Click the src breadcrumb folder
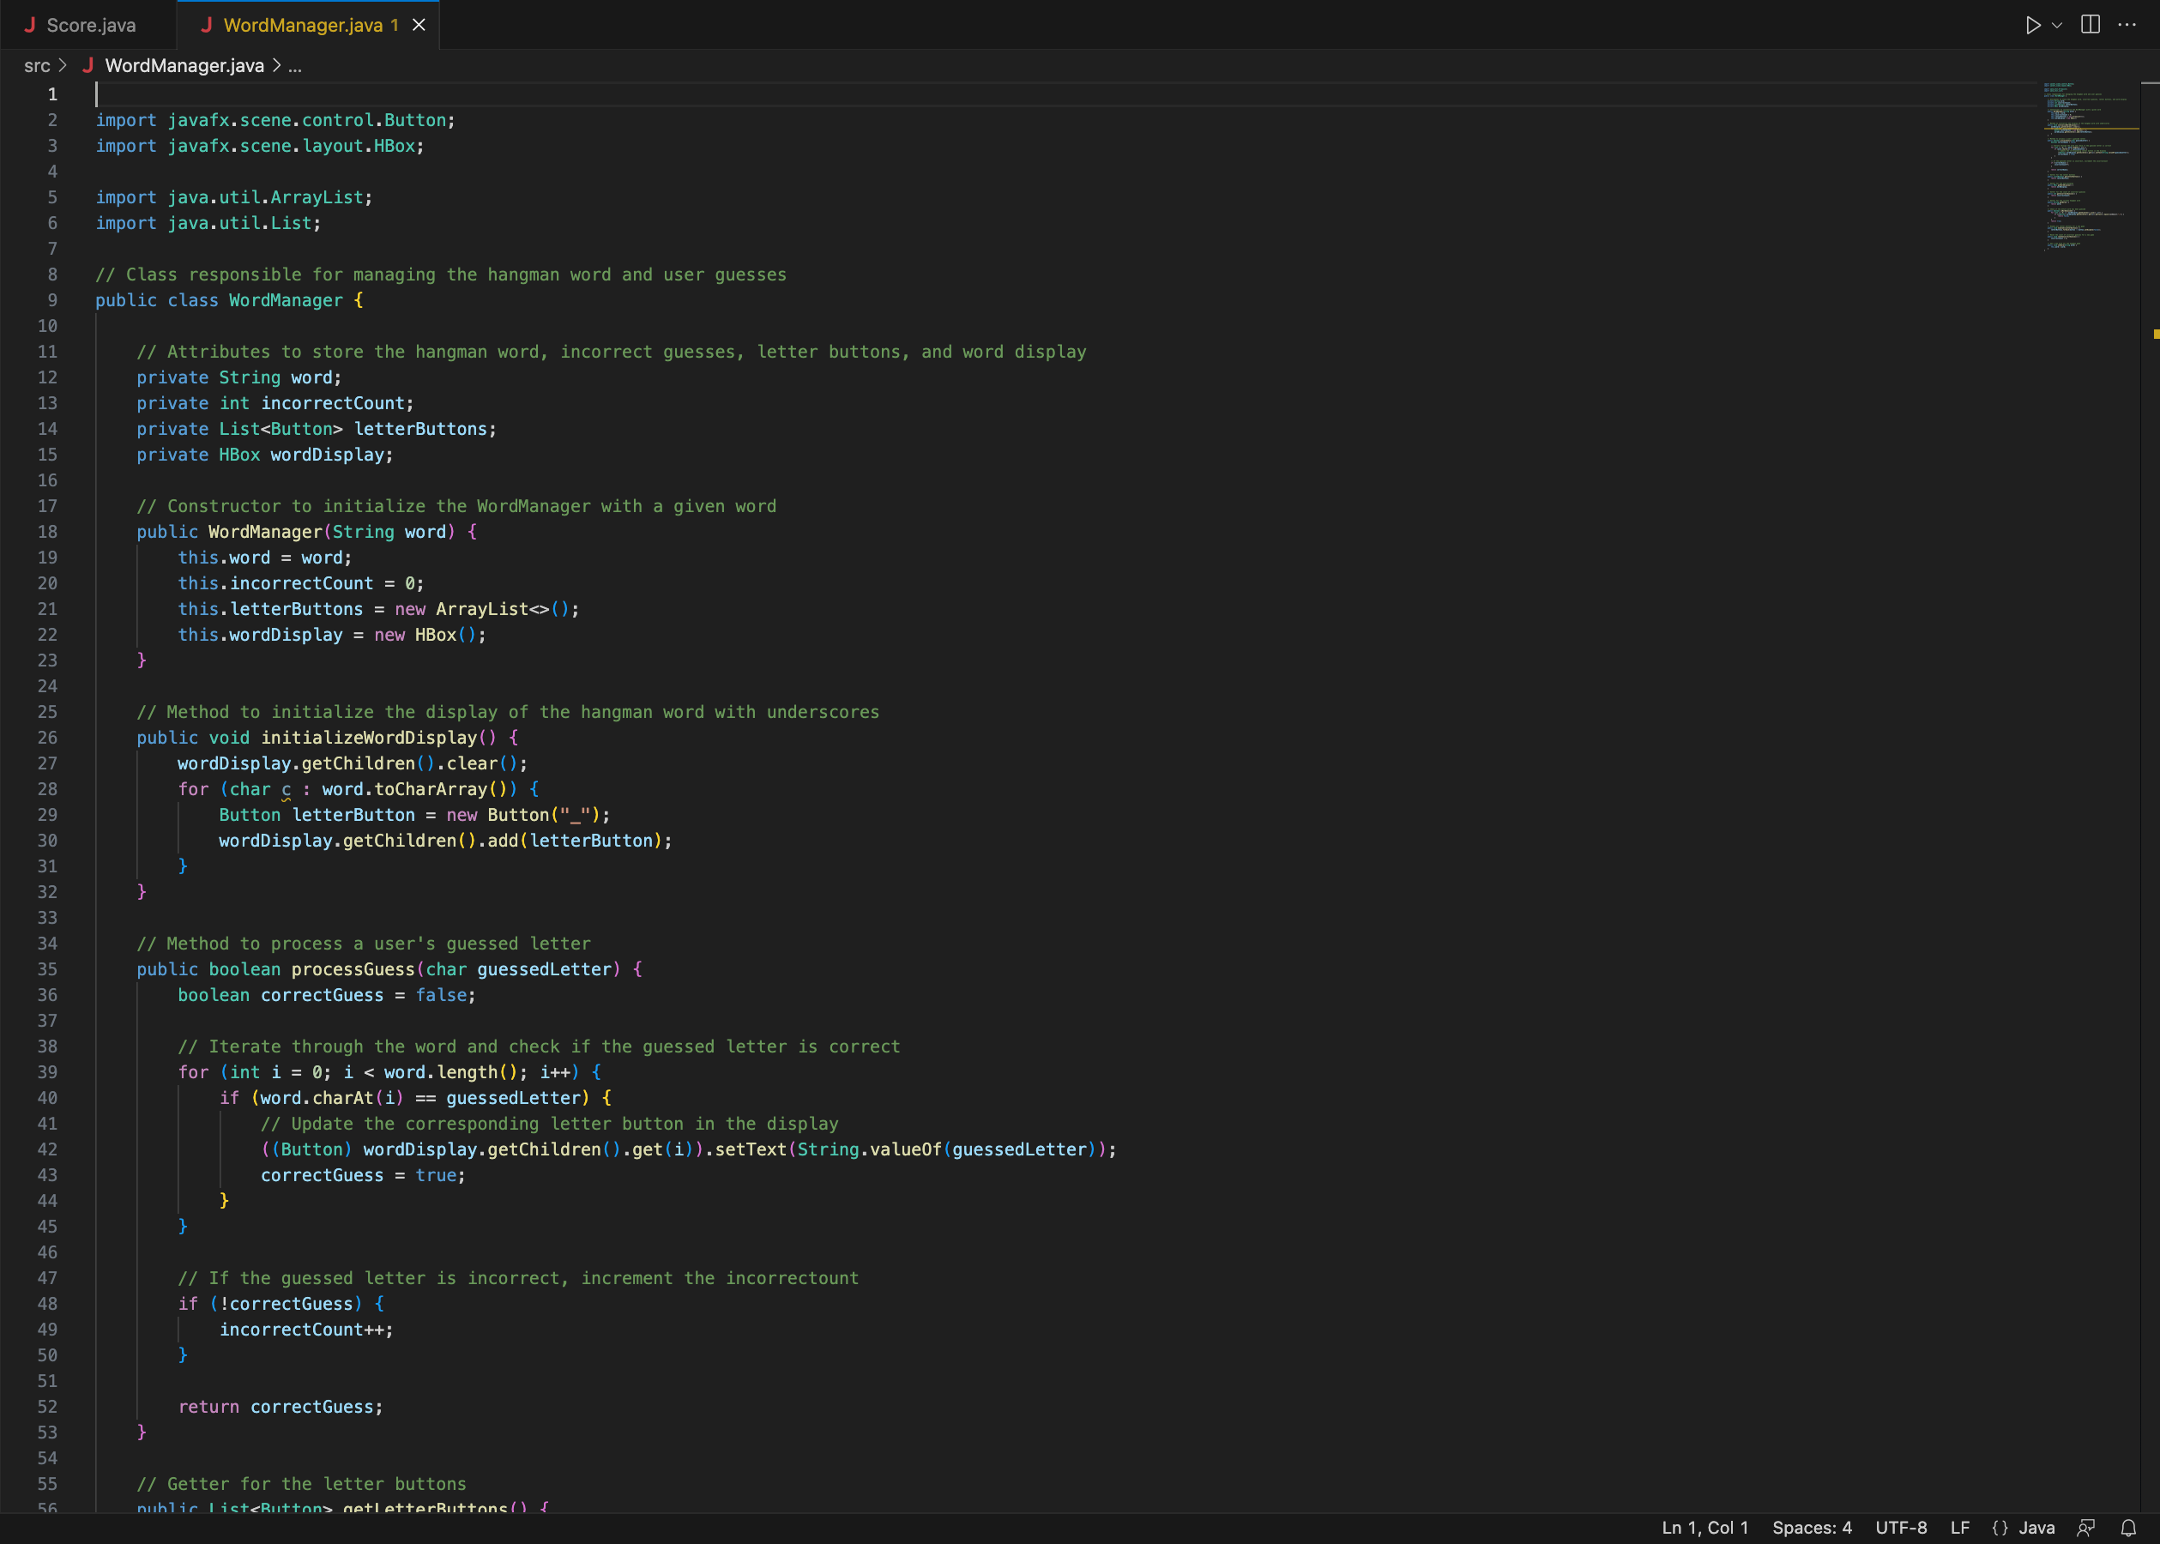 (x=37, y=65)
